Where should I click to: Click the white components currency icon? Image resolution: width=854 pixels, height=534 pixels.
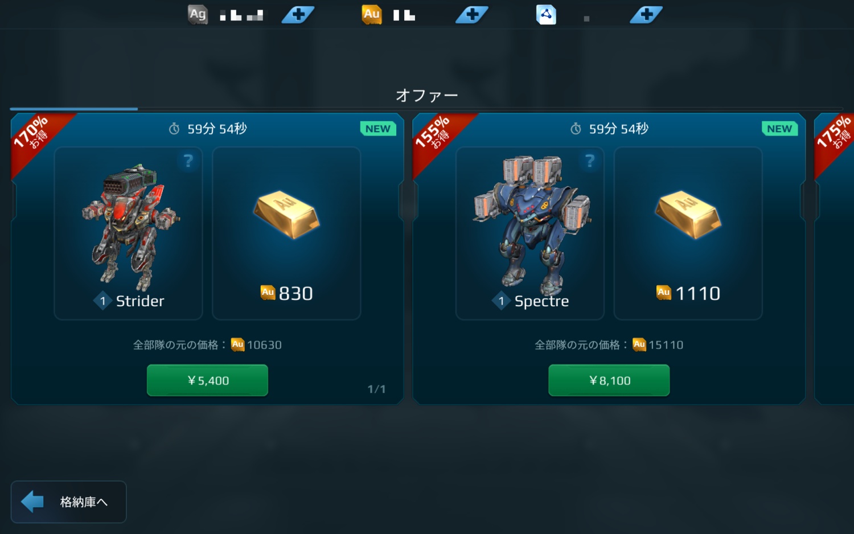(546, 14)
